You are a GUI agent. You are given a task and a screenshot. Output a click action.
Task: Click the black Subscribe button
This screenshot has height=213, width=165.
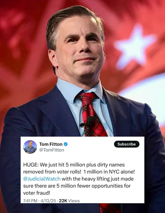click(x=127, y=144)
